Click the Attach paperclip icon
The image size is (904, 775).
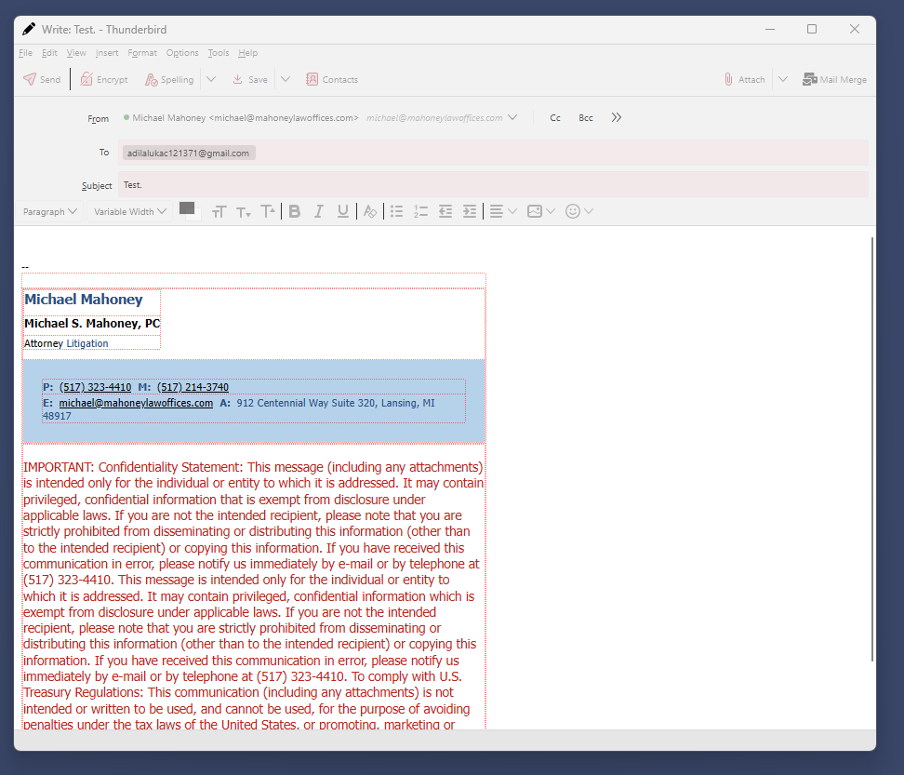click(728, 79)
